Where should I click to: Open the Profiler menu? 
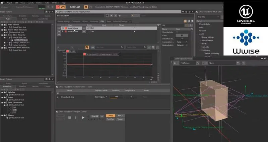click(x=39, y=3)
